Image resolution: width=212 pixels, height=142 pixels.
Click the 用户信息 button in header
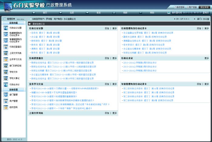click(x=192, y=7)
